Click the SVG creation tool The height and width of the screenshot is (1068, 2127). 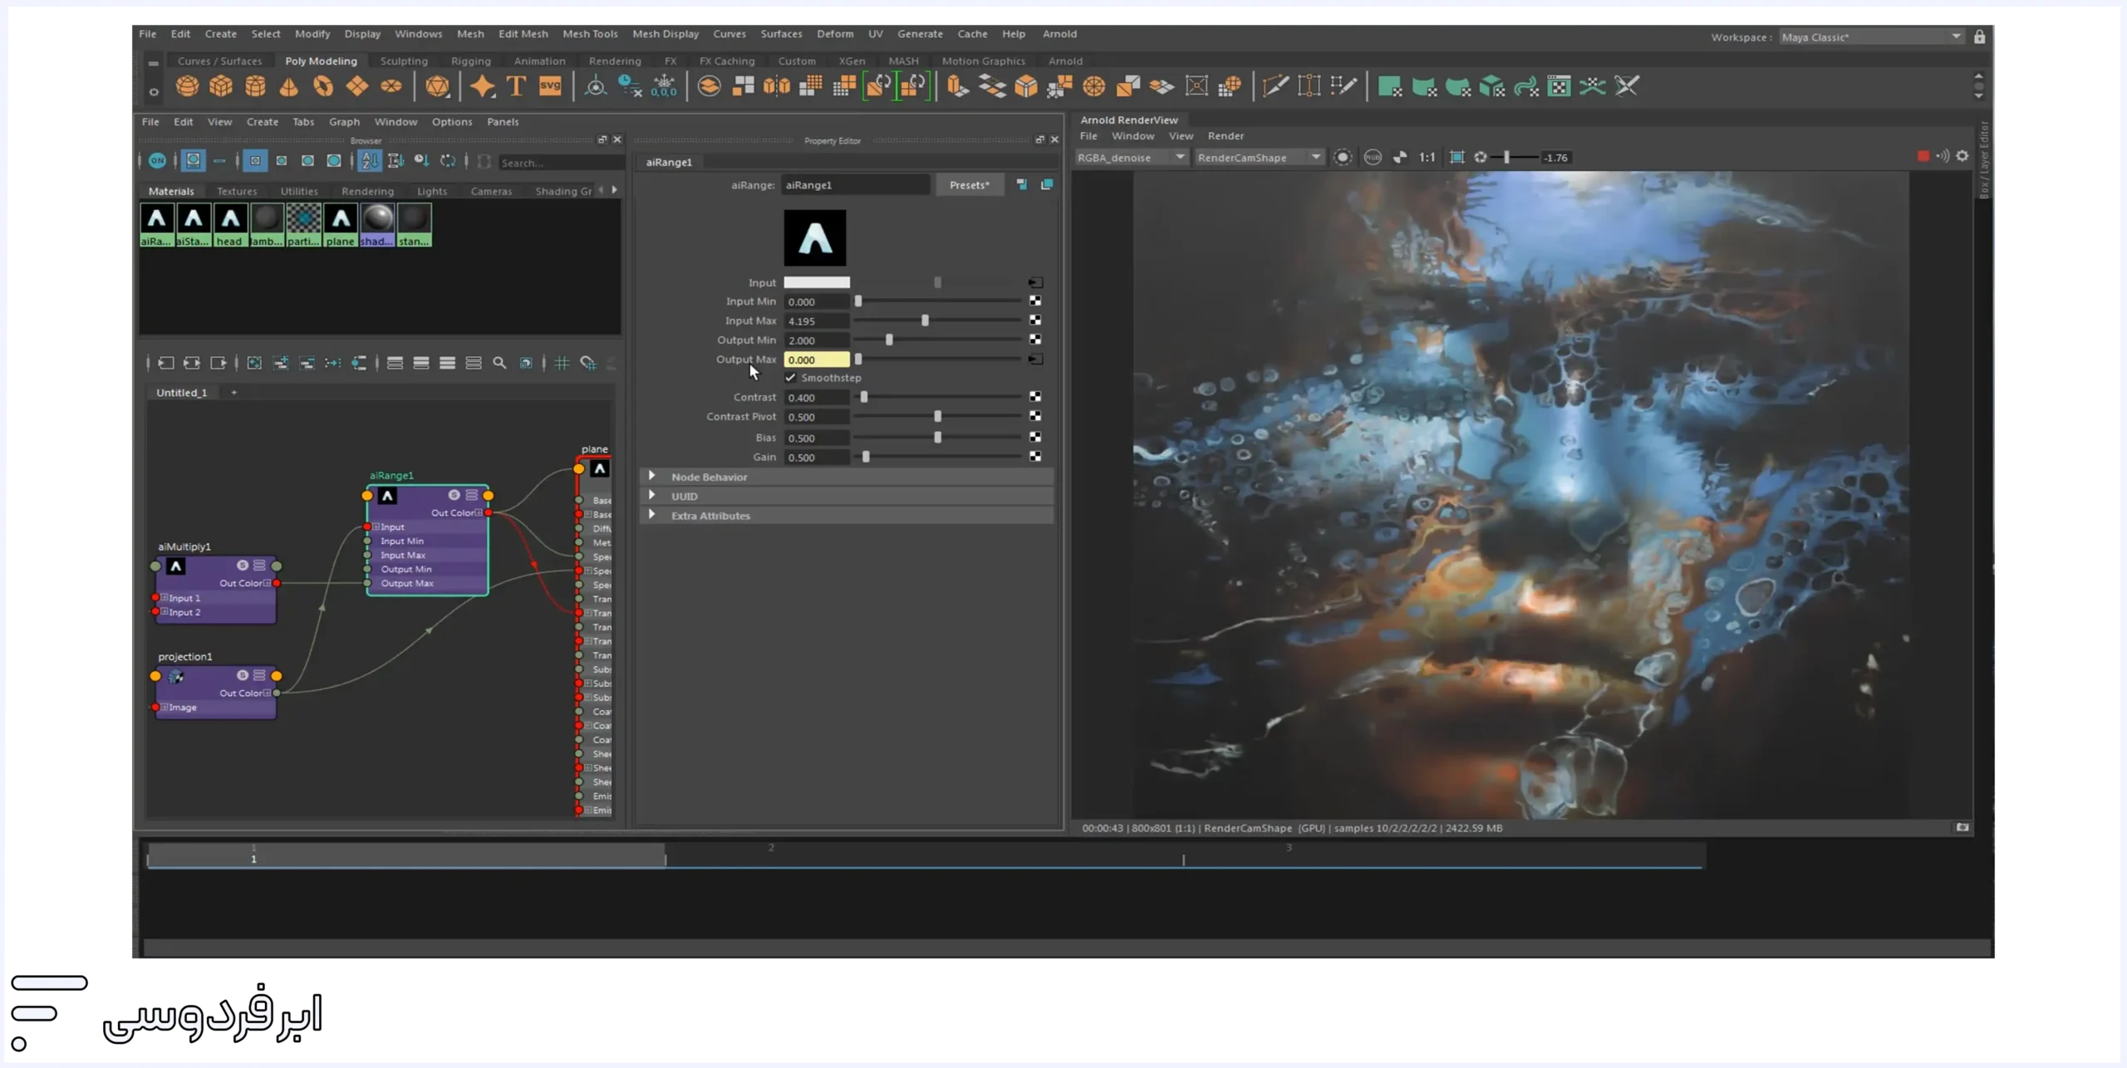coord(549,86)
